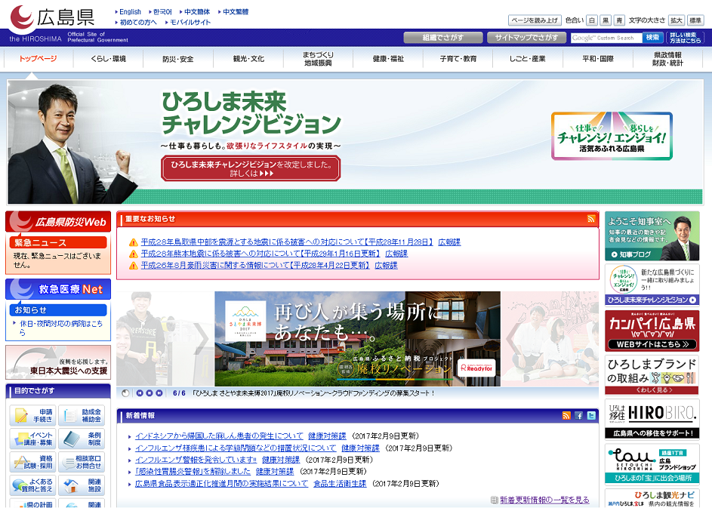Open the 申請手続き icon button

tap(32, 415)
